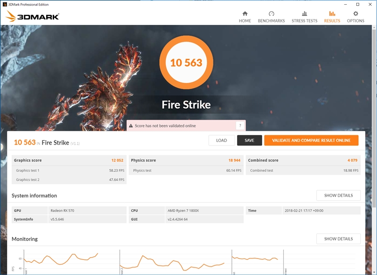This screenshot has width=377, height=275.
Task: Click the '10 563 IN Fire Strike' result heading
Action: point(47,142)
